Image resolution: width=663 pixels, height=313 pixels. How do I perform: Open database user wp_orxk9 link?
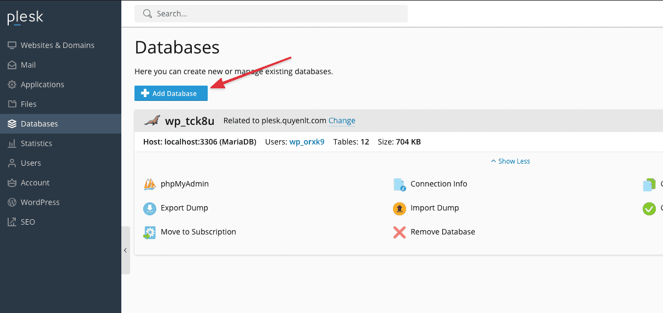pyautogui.click(x=307, y=142)
